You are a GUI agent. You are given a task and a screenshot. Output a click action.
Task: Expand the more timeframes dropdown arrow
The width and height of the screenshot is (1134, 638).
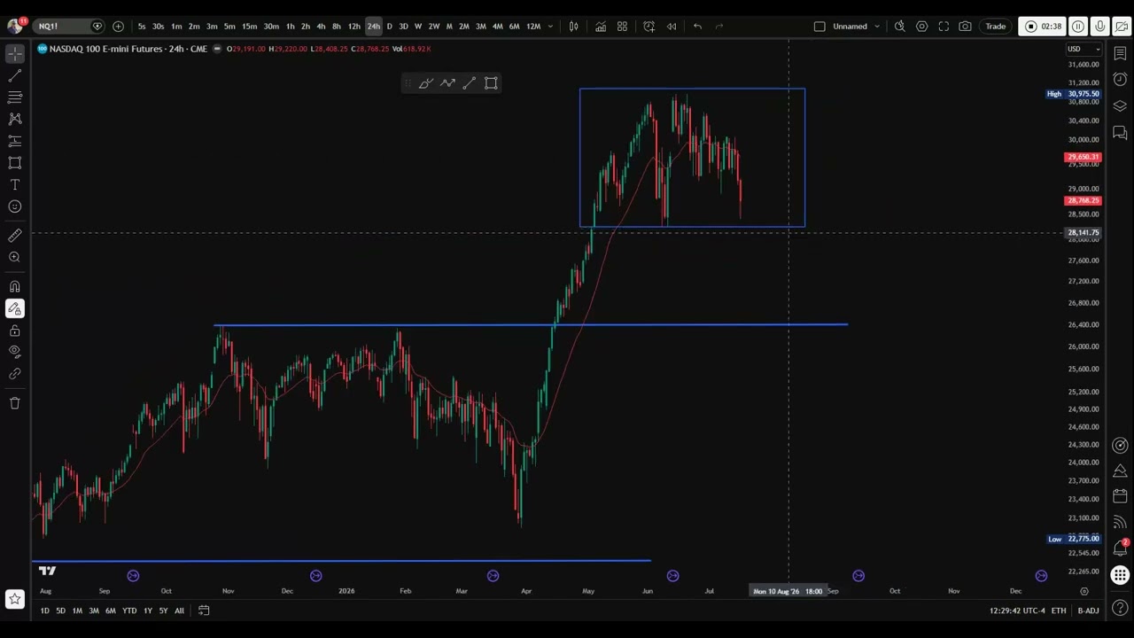point(550,27)
